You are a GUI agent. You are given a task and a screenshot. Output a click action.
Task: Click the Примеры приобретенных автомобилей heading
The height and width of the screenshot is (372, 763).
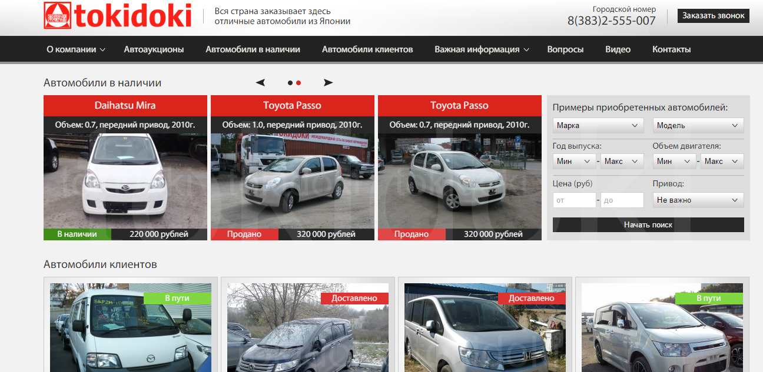tap(641, 108)
